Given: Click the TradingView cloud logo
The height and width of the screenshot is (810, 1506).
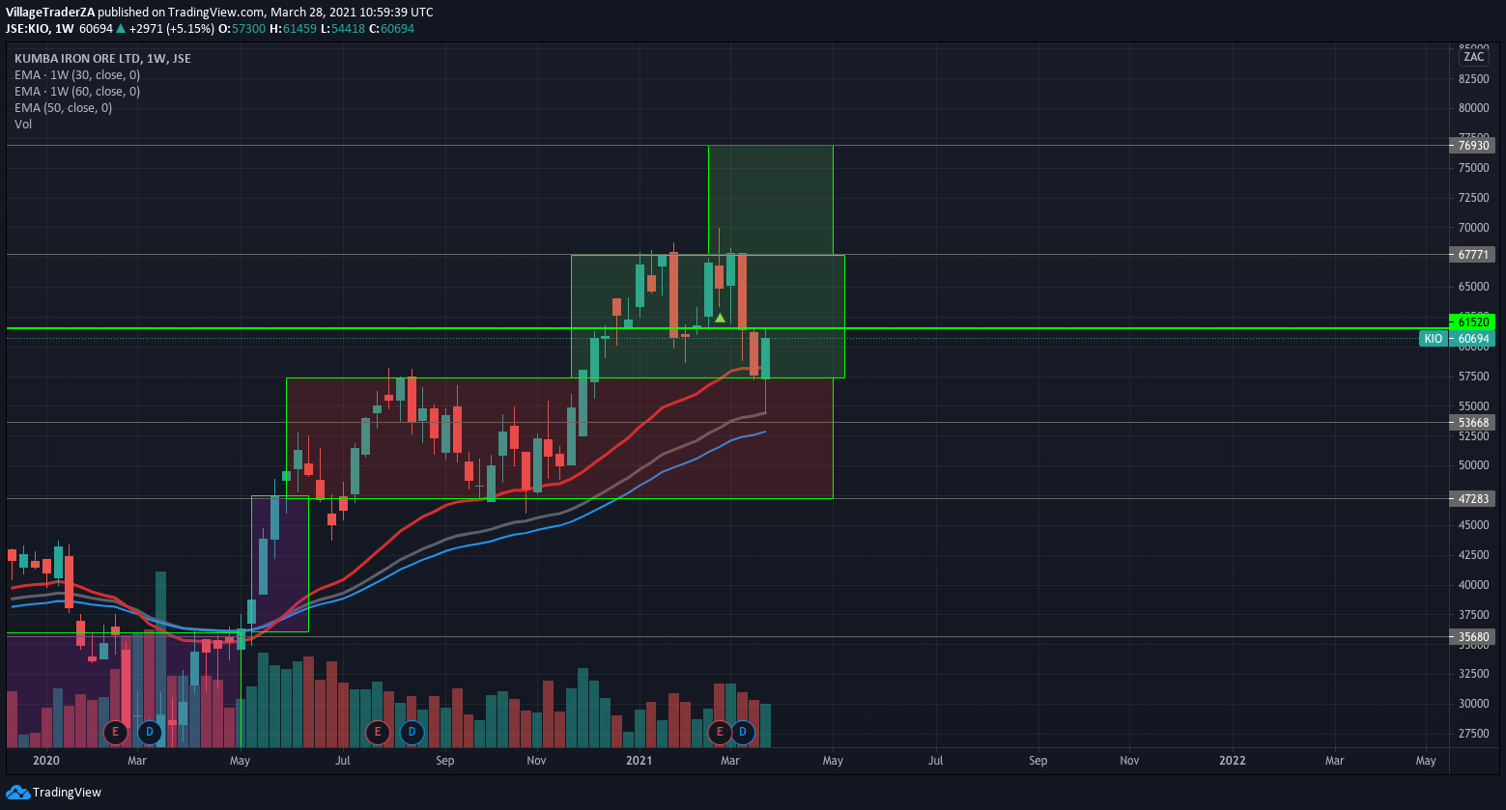Looking at the screenshot, I should [x=16, y=793].
